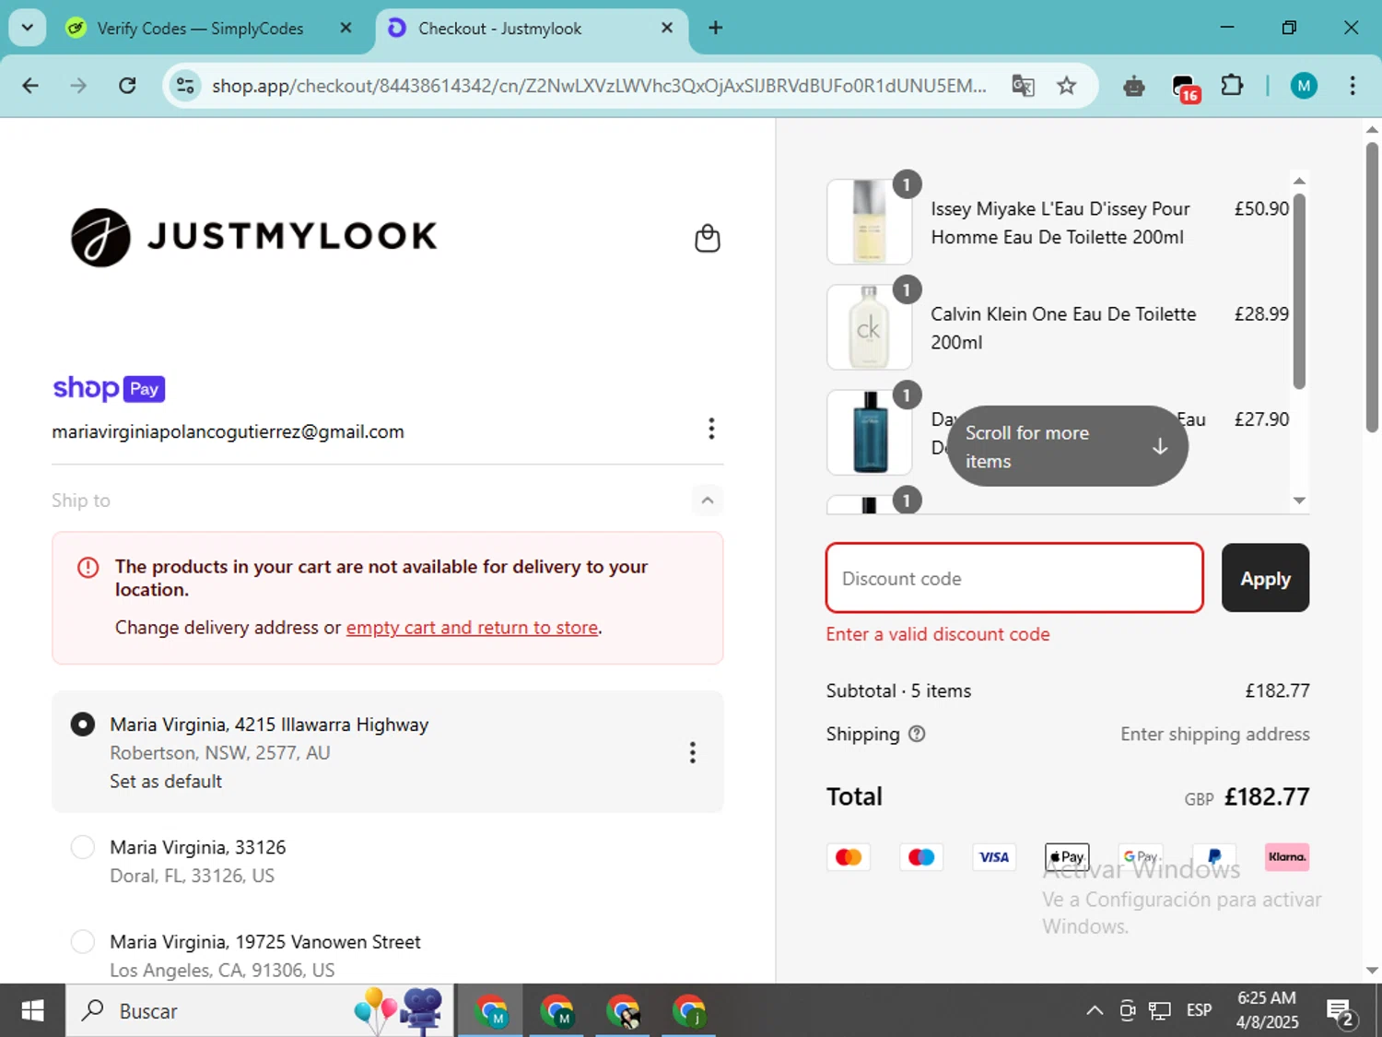Click the email address text
The width and height of the screenshot is (1382, 1037).
[228, 431]
